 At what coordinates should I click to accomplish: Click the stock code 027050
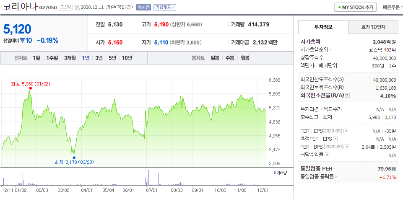(48, 8)
